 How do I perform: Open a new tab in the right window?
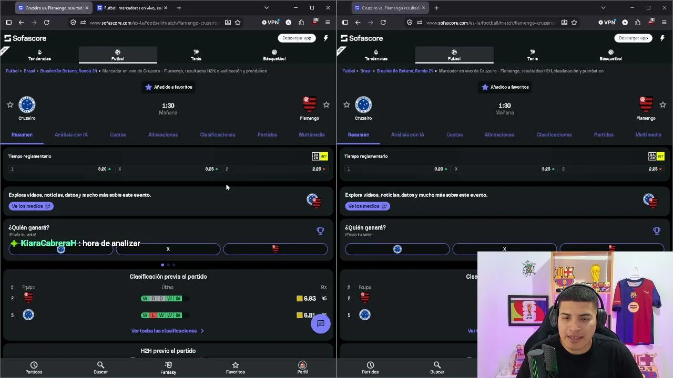tap(436, 8)
